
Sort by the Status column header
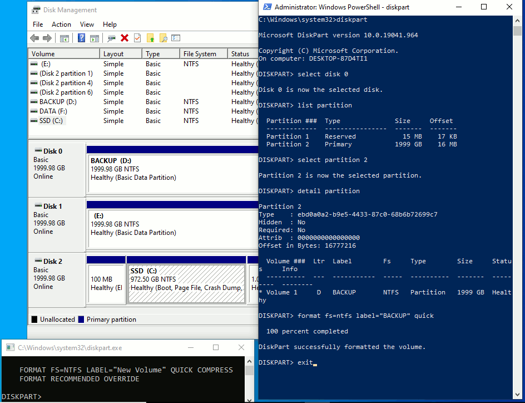click(244, 53)
